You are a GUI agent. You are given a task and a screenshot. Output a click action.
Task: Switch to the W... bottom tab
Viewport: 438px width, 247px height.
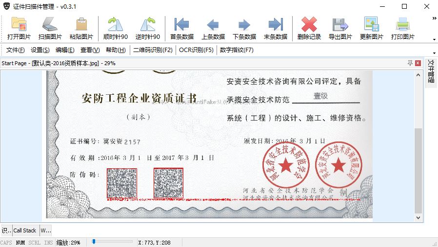pos(46,230)
